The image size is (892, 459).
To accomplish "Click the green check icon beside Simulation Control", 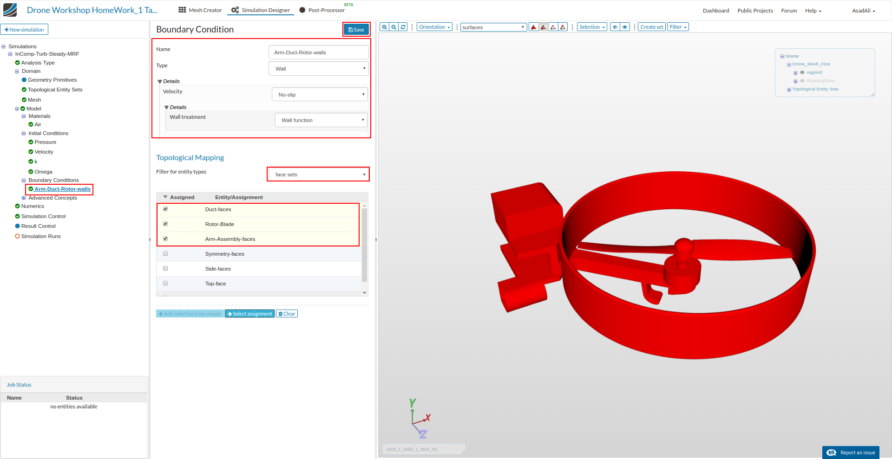I will pyautogui.click(x=17, y=216).
